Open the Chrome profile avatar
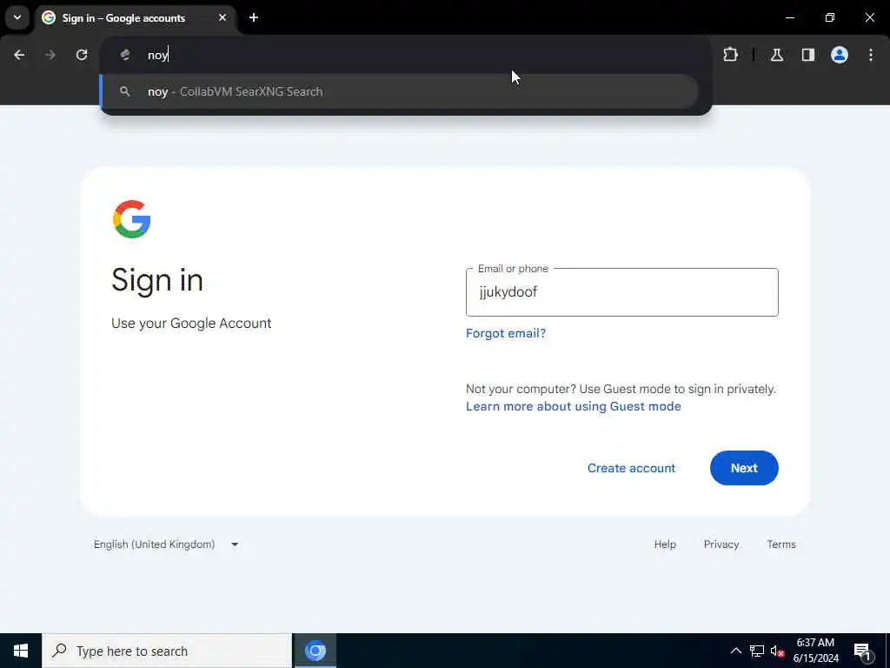The width and height of the screenshot is (890, 668). tap(840, 55)
